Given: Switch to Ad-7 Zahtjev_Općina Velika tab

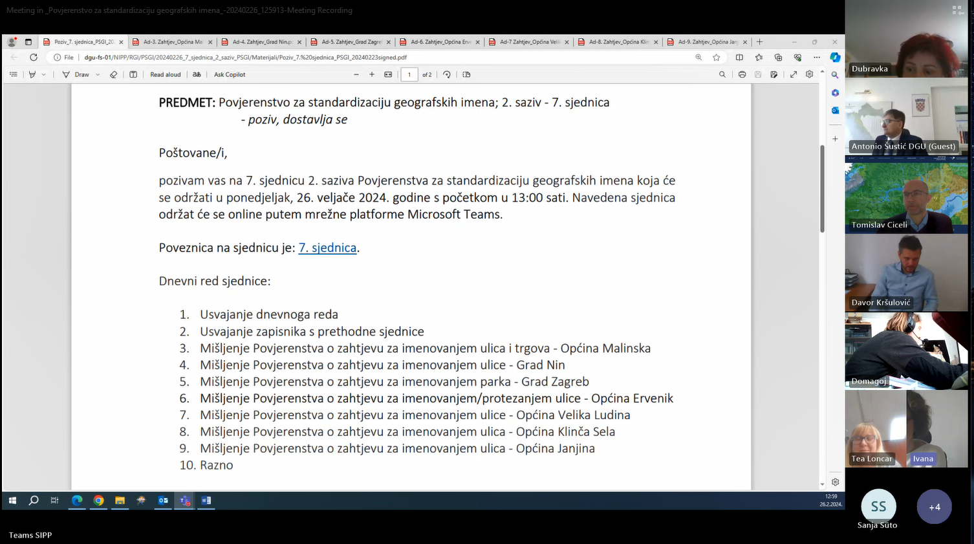Looking at the screenshot, I should point(528,42).
